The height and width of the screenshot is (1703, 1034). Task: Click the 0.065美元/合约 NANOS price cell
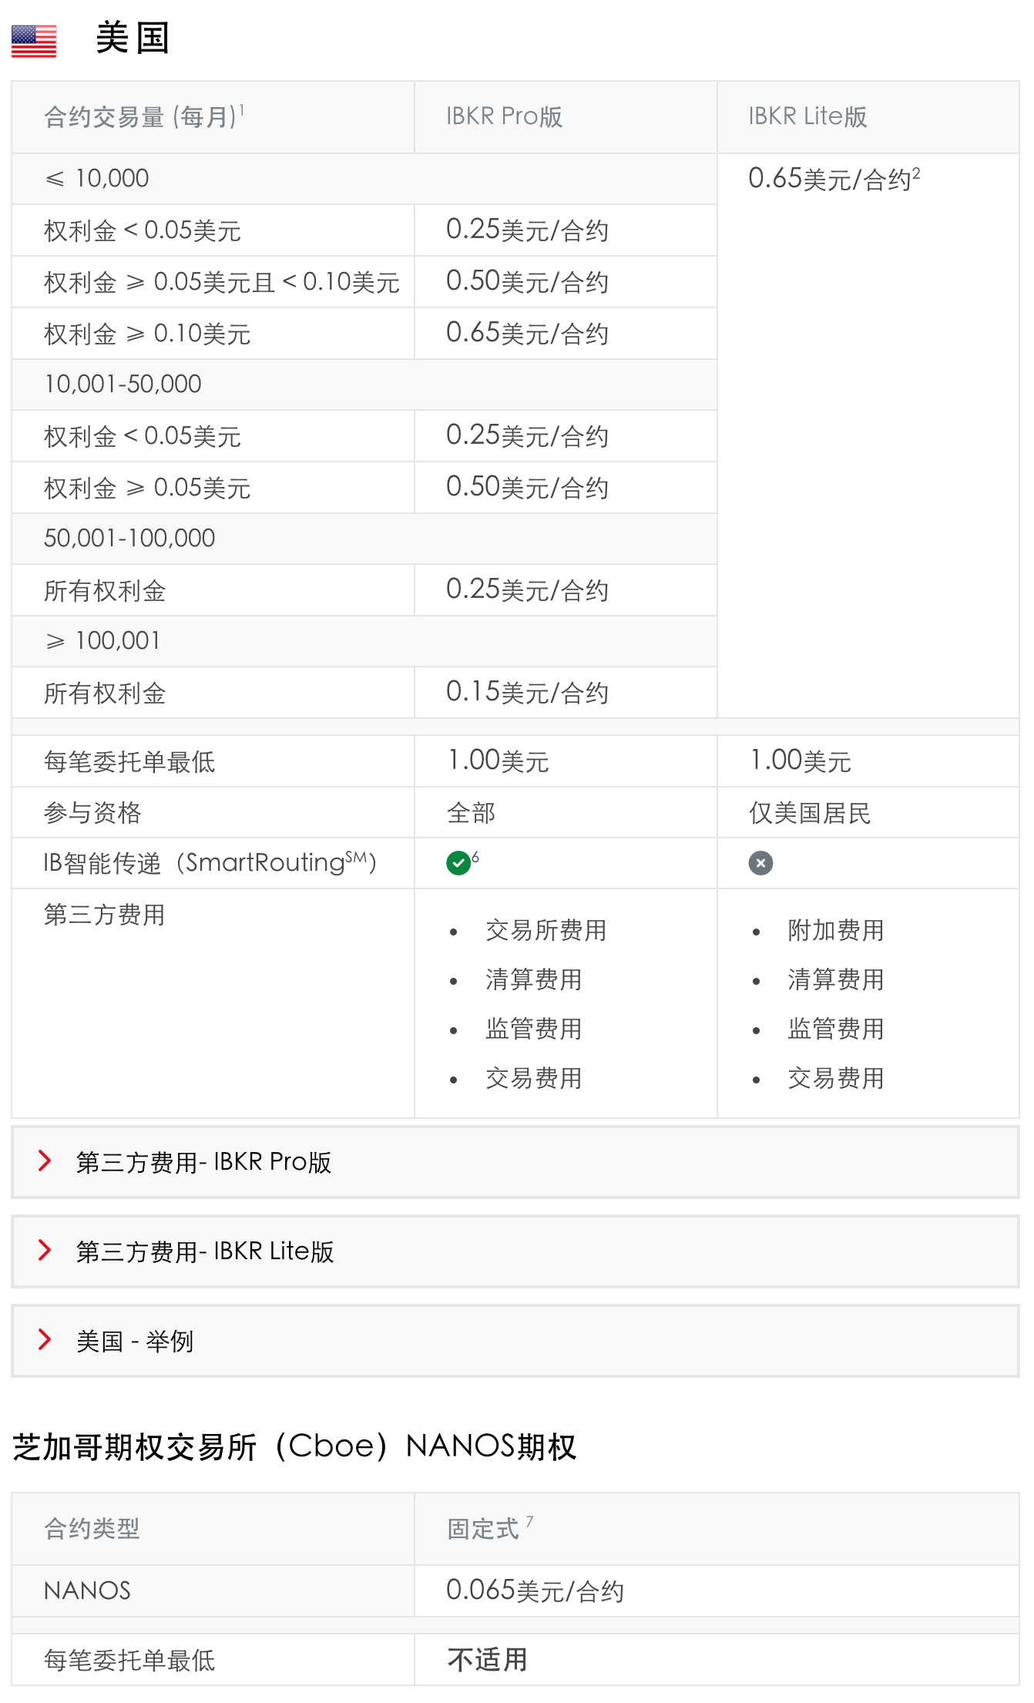(535, 1590)
